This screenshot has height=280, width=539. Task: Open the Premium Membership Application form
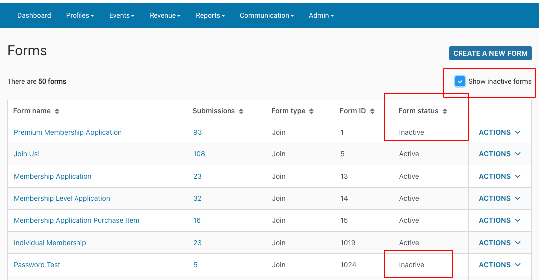click(x=68, y=132)
